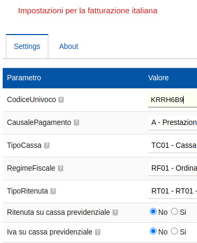This screenshot has height=243, width=197.
Task: Switch to the About tab
Action: (x=68, y=46)
